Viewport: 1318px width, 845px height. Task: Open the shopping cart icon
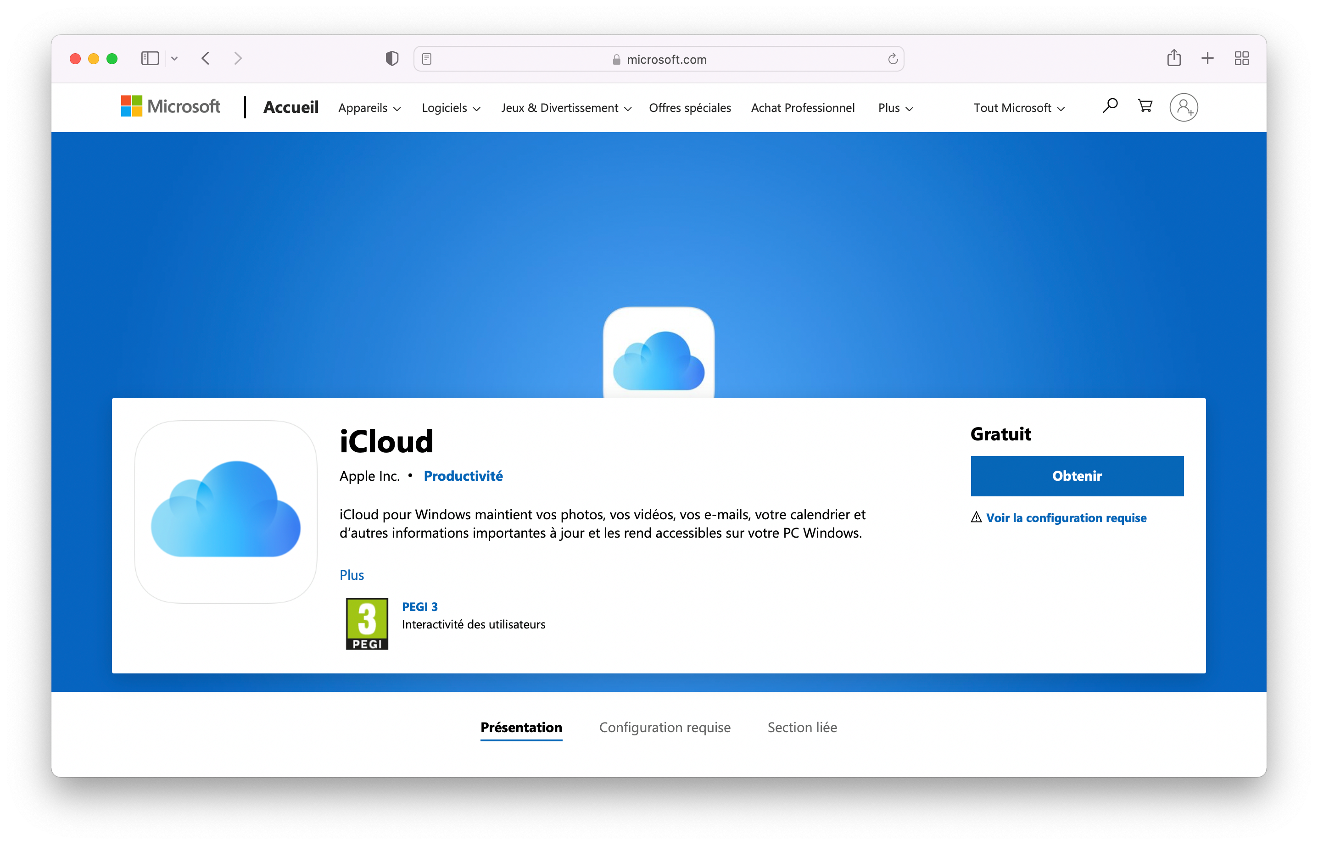coord(1145,106)
